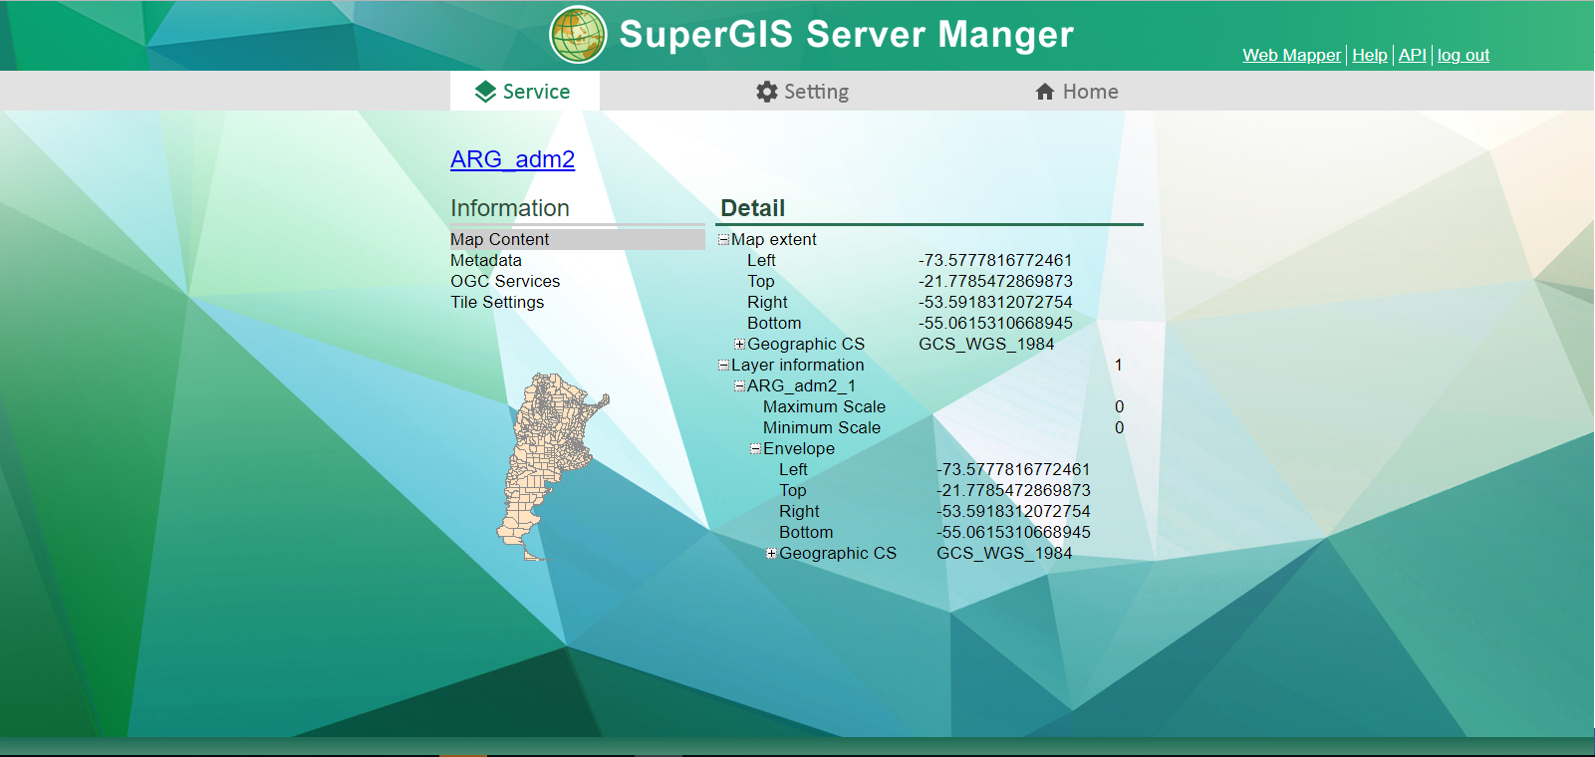Click the Minimum Scale value 0
1595x757 pixels.
(1119, 427)
